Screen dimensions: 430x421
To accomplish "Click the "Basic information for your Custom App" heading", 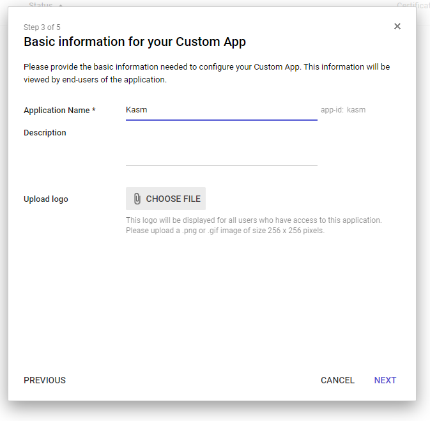I will pyautogui.click(x=135, y=42).
